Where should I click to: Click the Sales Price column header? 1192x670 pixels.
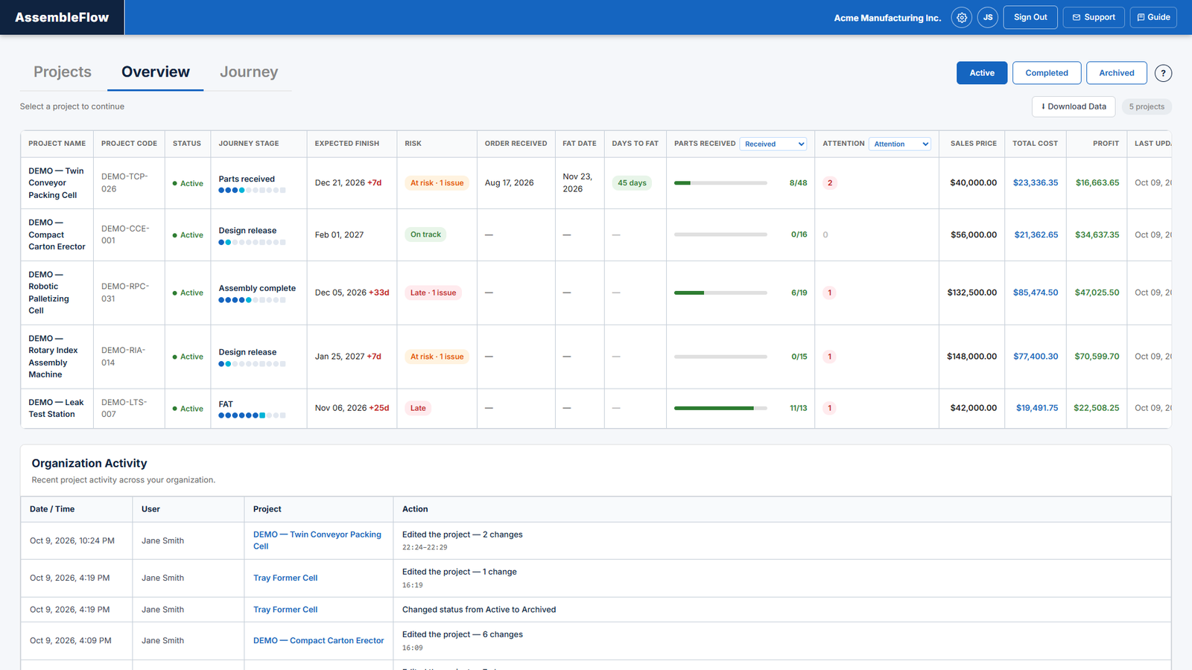(x=973, y=144)
